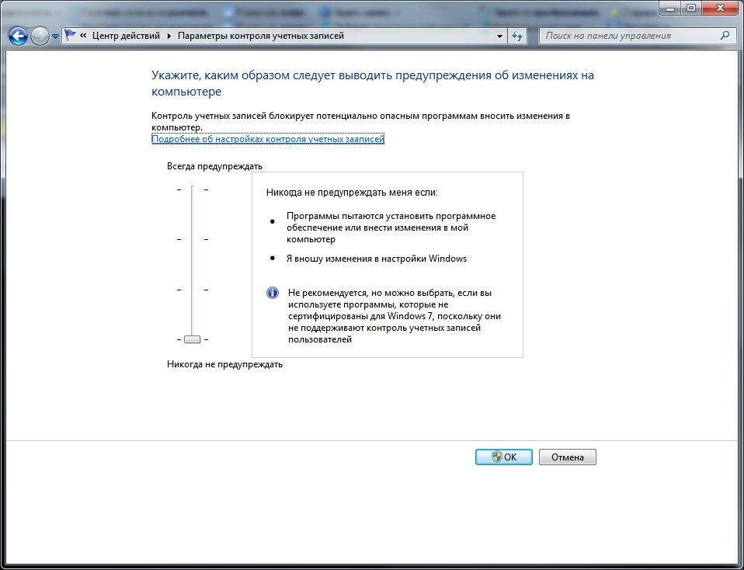Confirm with the OK button

(x=504, y=457)
